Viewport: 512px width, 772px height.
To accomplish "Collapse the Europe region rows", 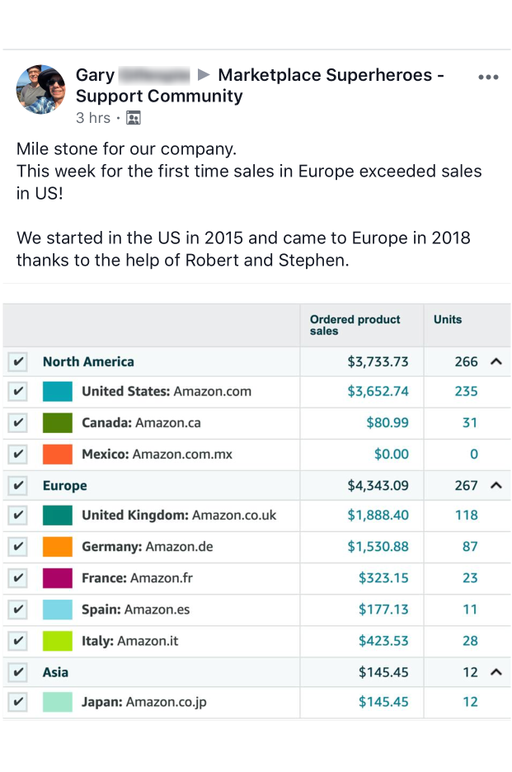I will (496, 486).
